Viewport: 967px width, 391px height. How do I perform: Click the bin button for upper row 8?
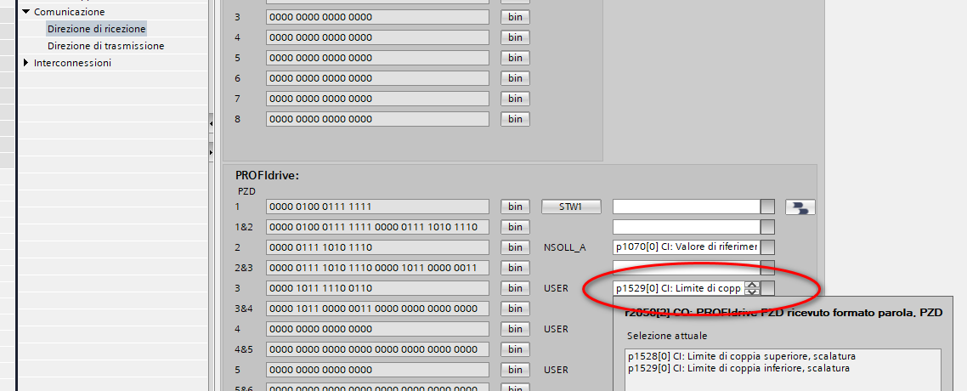515,119
